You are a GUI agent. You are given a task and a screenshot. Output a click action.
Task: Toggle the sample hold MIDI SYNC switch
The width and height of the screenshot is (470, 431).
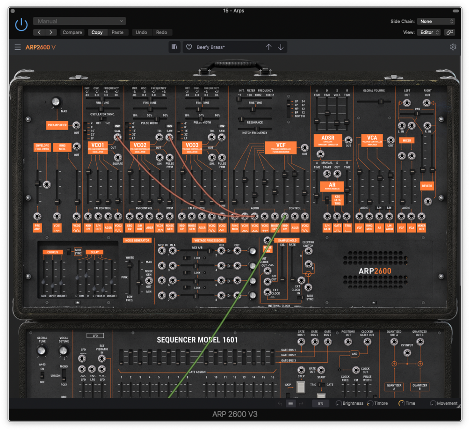(x=302, y=298)
